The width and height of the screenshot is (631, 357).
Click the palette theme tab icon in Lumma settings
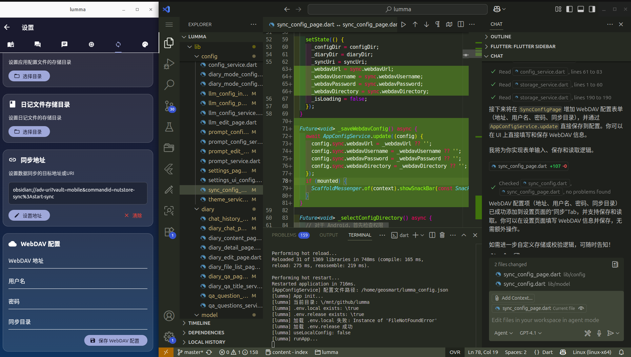145,44
